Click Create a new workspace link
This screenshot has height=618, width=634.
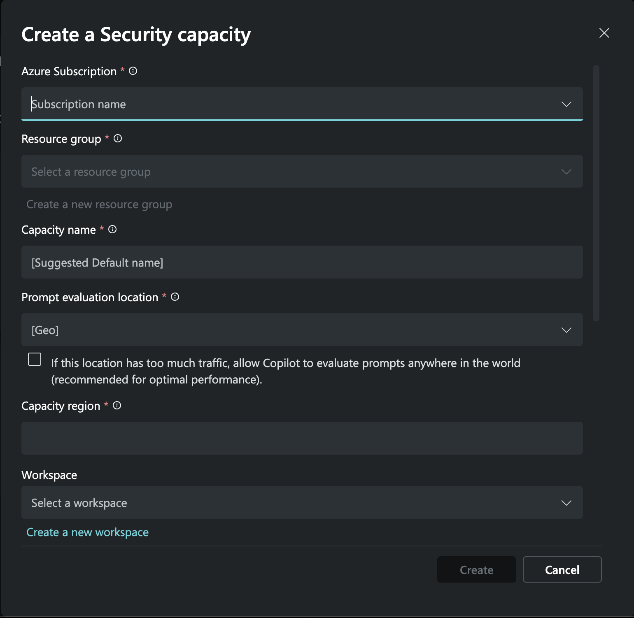pos(87,532)
